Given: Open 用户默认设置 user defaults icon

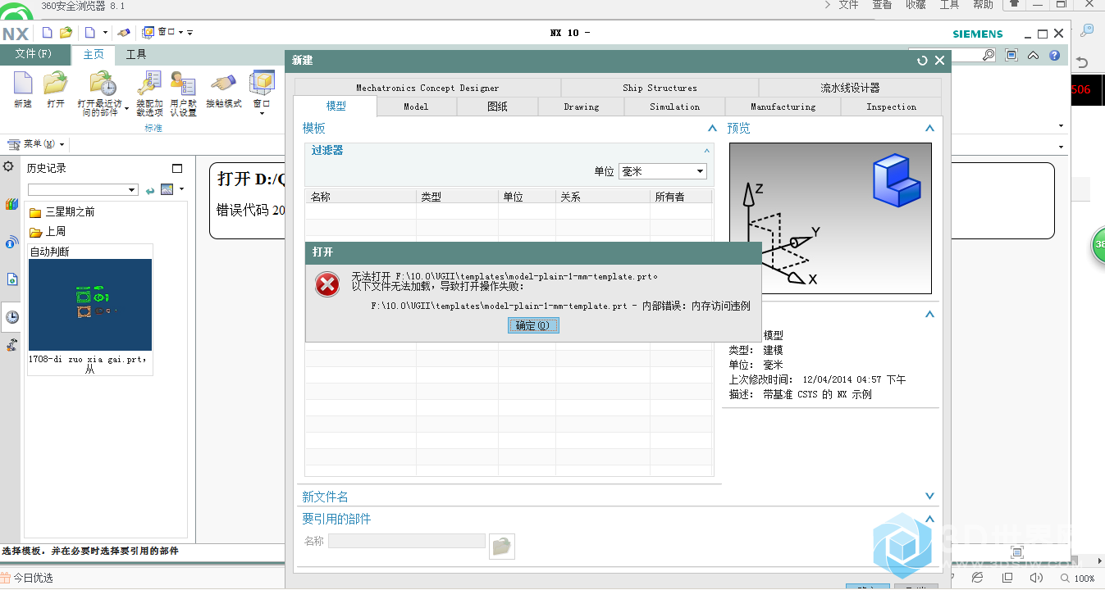Looking at the screenshot, I should pos(183,84).
